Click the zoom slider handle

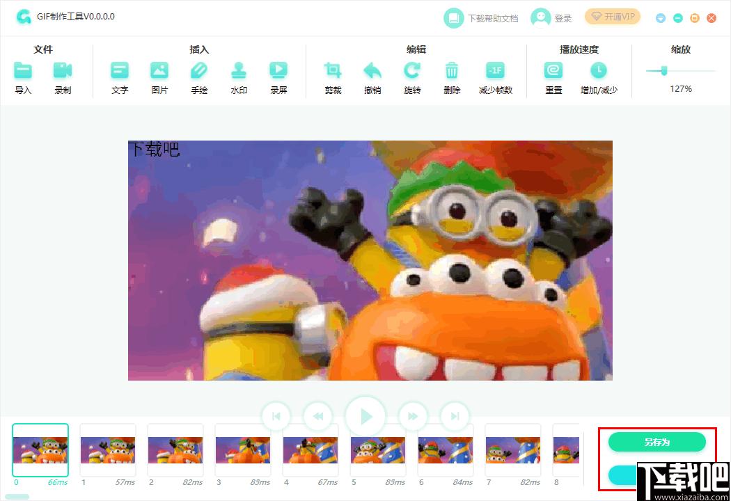[x=664, y=71]
